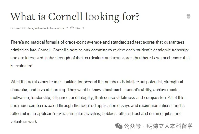Click the WeChat logo in the watermark
199x134 pixels.
coord(118,126)
